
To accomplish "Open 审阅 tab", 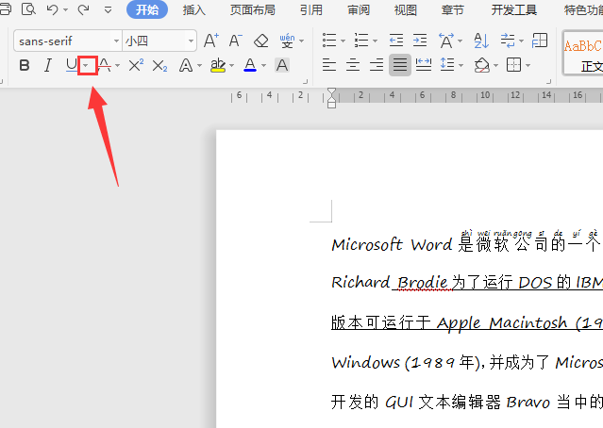I will (359, 9).
